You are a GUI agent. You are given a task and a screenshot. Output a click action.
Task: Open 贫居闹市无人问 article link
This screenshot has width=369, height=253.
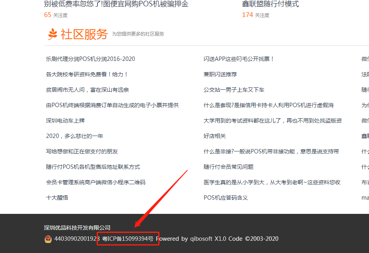pos(87,90)
